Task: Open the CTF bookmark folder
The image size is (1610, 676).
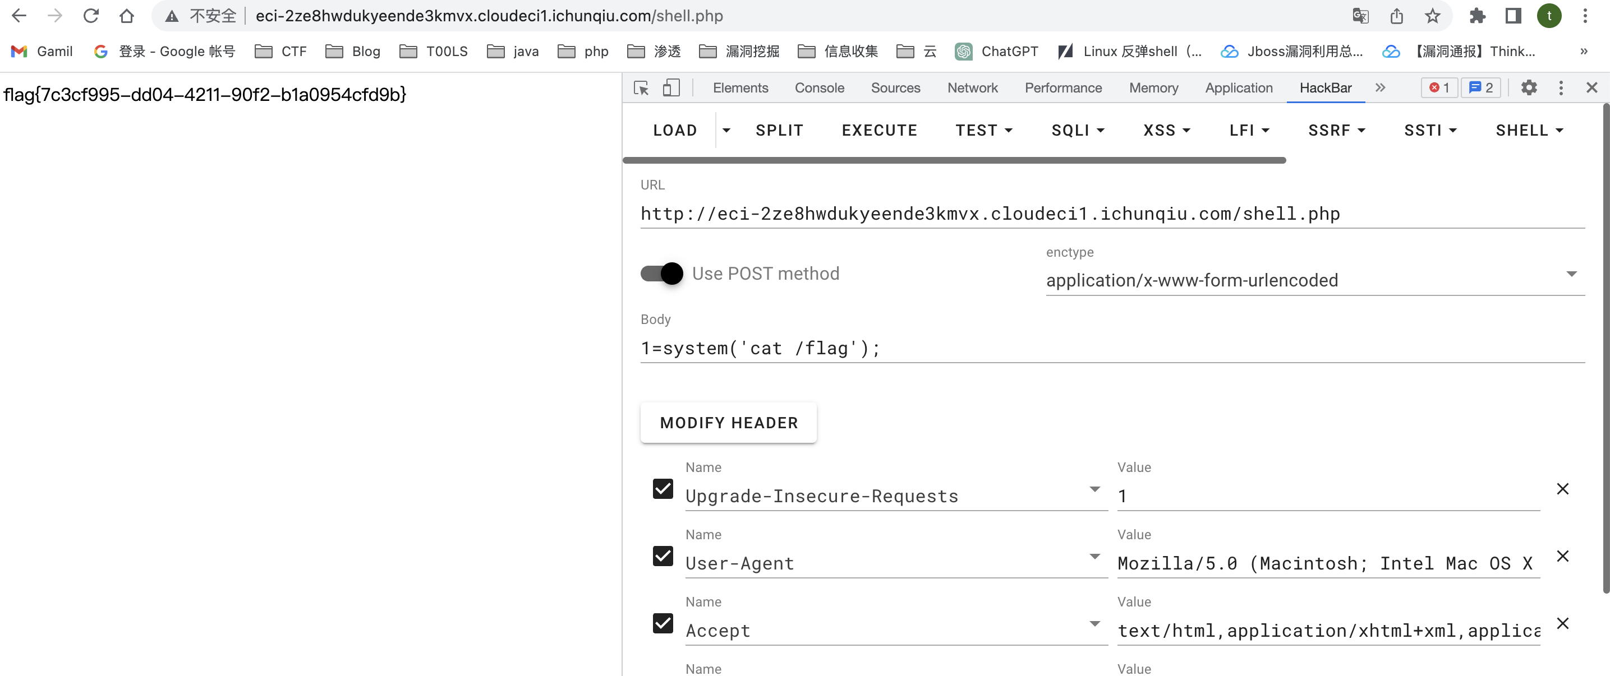Action: coord(280,51)
